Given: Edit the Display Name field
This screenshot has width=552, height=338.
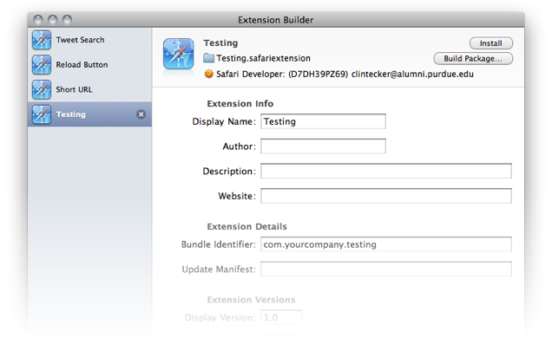Looking at the screenshot, I should [323, 121].
